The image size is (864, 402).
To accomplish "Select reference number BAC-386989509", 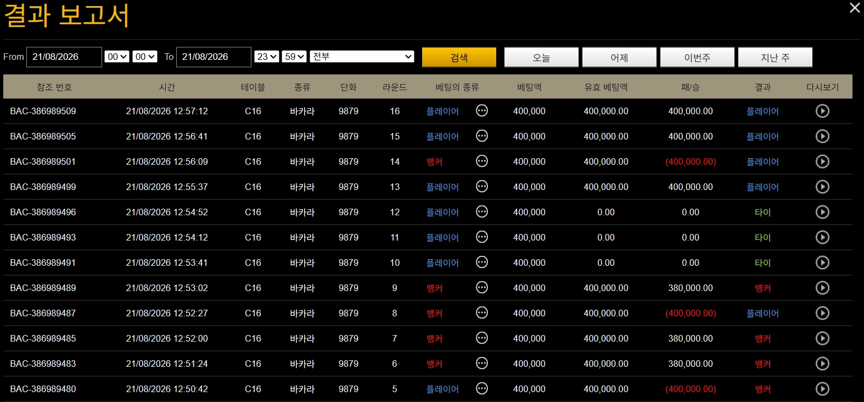I will (43, 111).
